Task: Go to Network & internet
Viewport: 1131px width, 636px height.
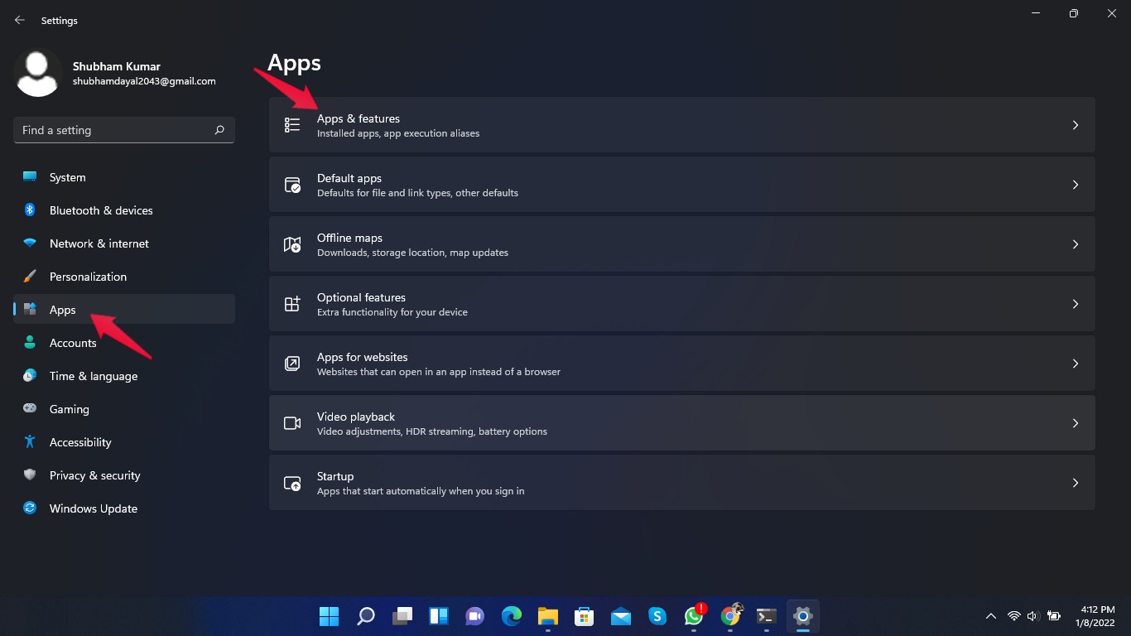Action: (99, 243)
